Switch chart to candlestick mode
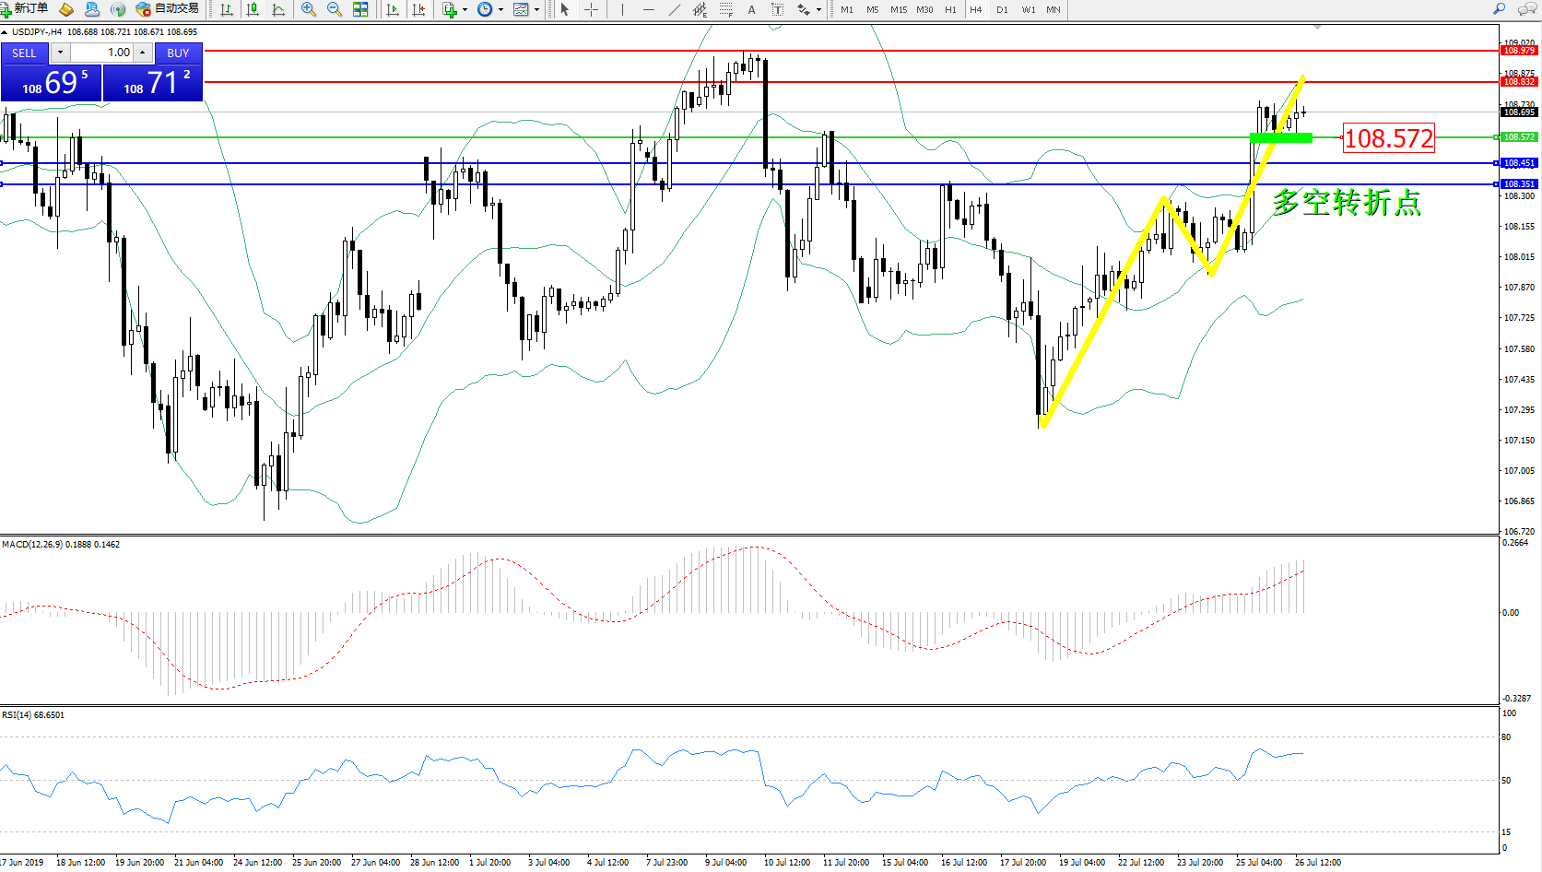The width and height of the screenshot is (1542, 872). point(253,9)
